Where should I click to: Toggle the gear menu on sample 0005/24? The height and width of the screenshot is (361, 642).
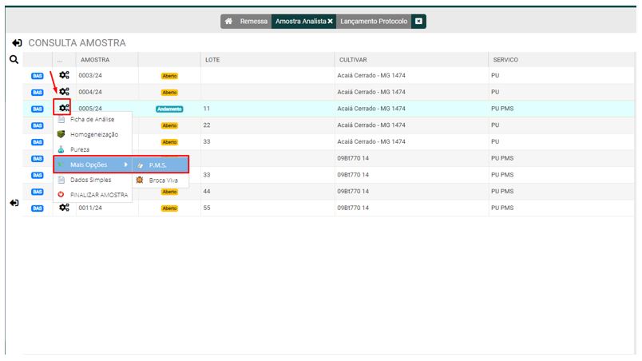[63, 108]
